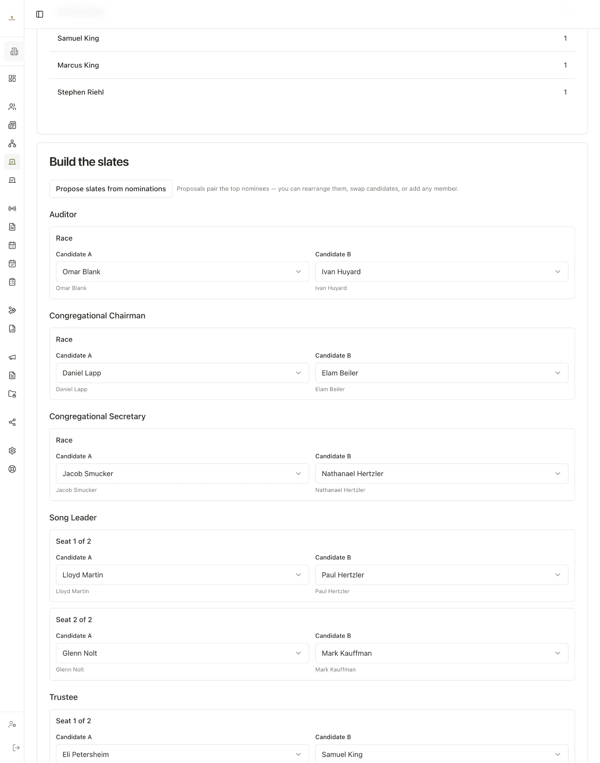The height and width of the screenshot is (763, 600).
Task: Open the calendar icon in sidebar
Action: [12, 245]
